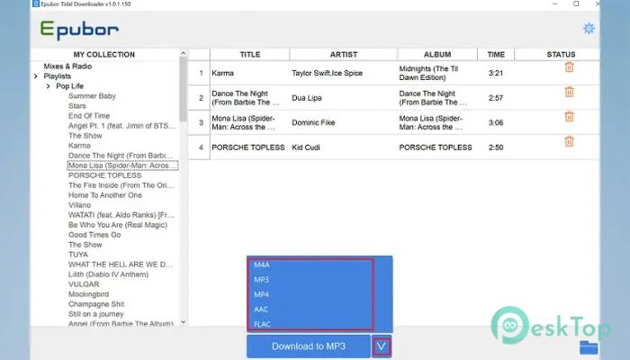Viewport: 630px width, 360px height.
Task: Select Still on a journey track
Action: (95, 314)
